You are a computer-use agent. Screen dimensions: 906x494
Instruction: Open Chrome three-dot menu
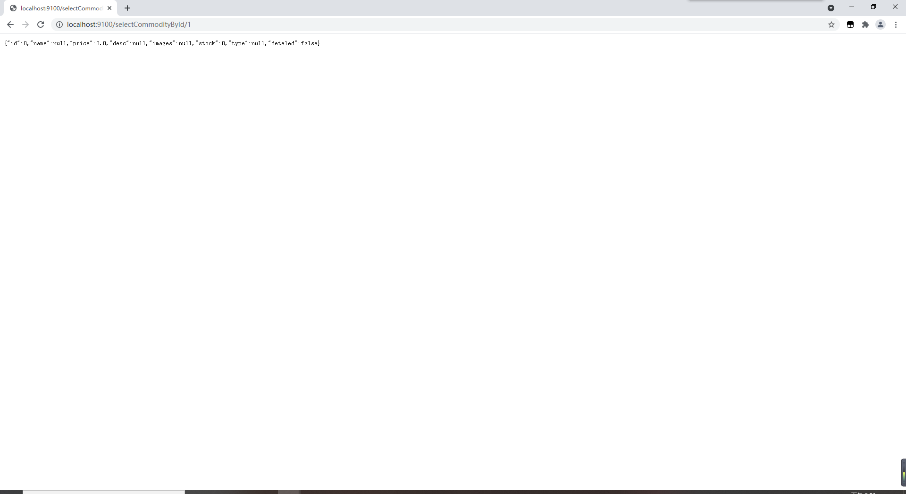pos(896,25)
